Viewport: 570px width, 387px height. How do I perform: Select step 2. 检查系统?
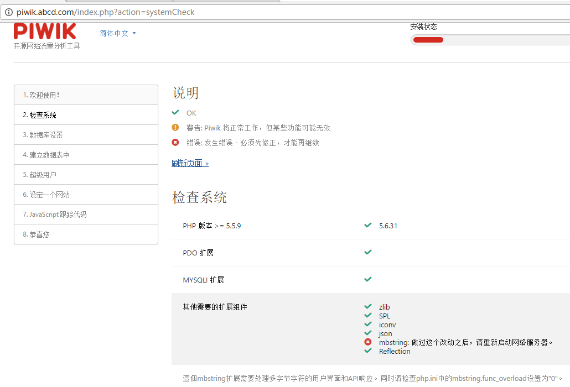pyautogui.click(x=86, y=115)
